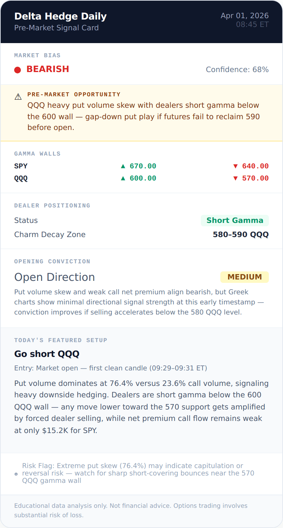Click the Pre-Market Opportunity heading
This screenshot has height=528, width=283.
click(x=74, y=94)
